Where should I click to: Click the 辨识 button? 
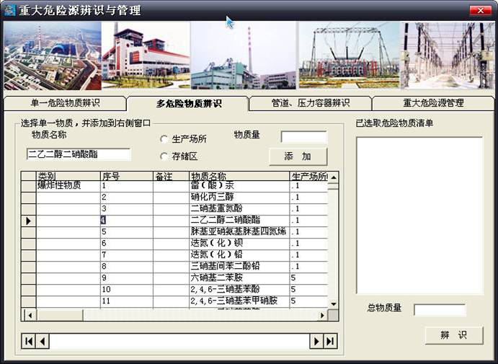[453, 335]
